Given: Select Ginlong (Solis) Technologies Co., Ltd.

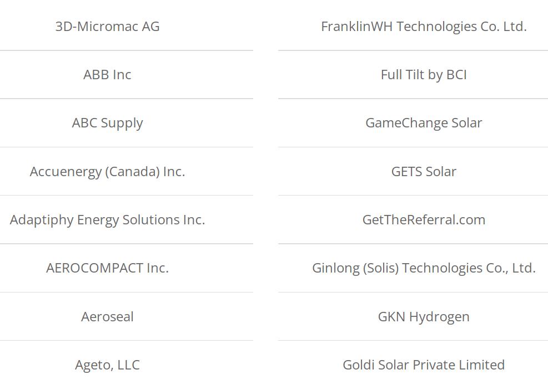Looking at the screenshot, I should click(x=424, y=268).
